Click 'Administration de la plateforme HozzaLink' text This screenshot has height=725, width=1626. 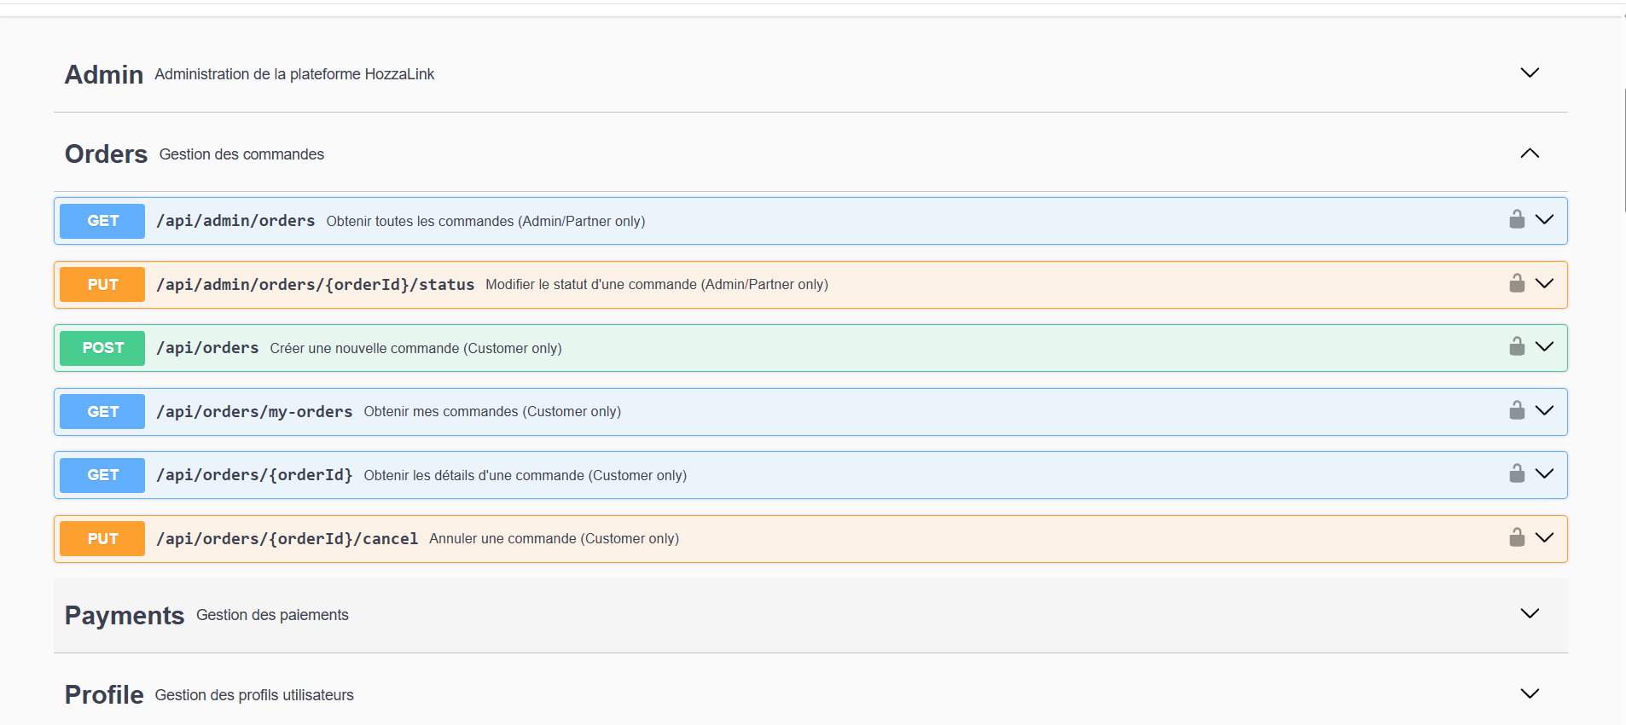(294, 74)
